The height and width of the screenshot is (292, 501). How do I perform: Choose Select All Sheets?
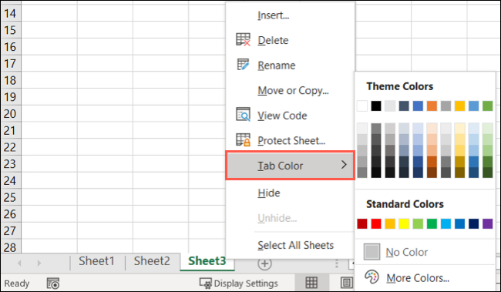[295, 245]
